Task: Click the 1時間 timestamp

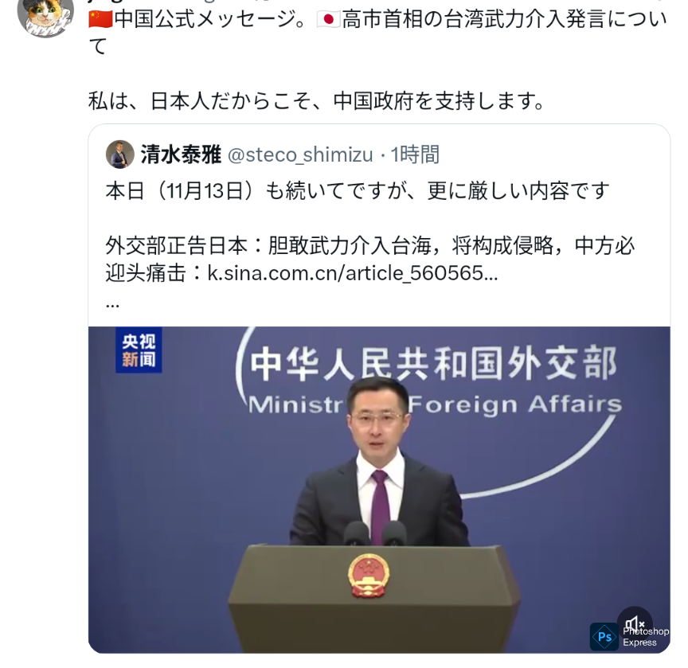Action: point(415,154)
